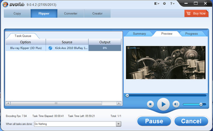213x131 pixels.
Task: Switch to the Converter tab
Action: pyautogui.click(x=71, y=13)
